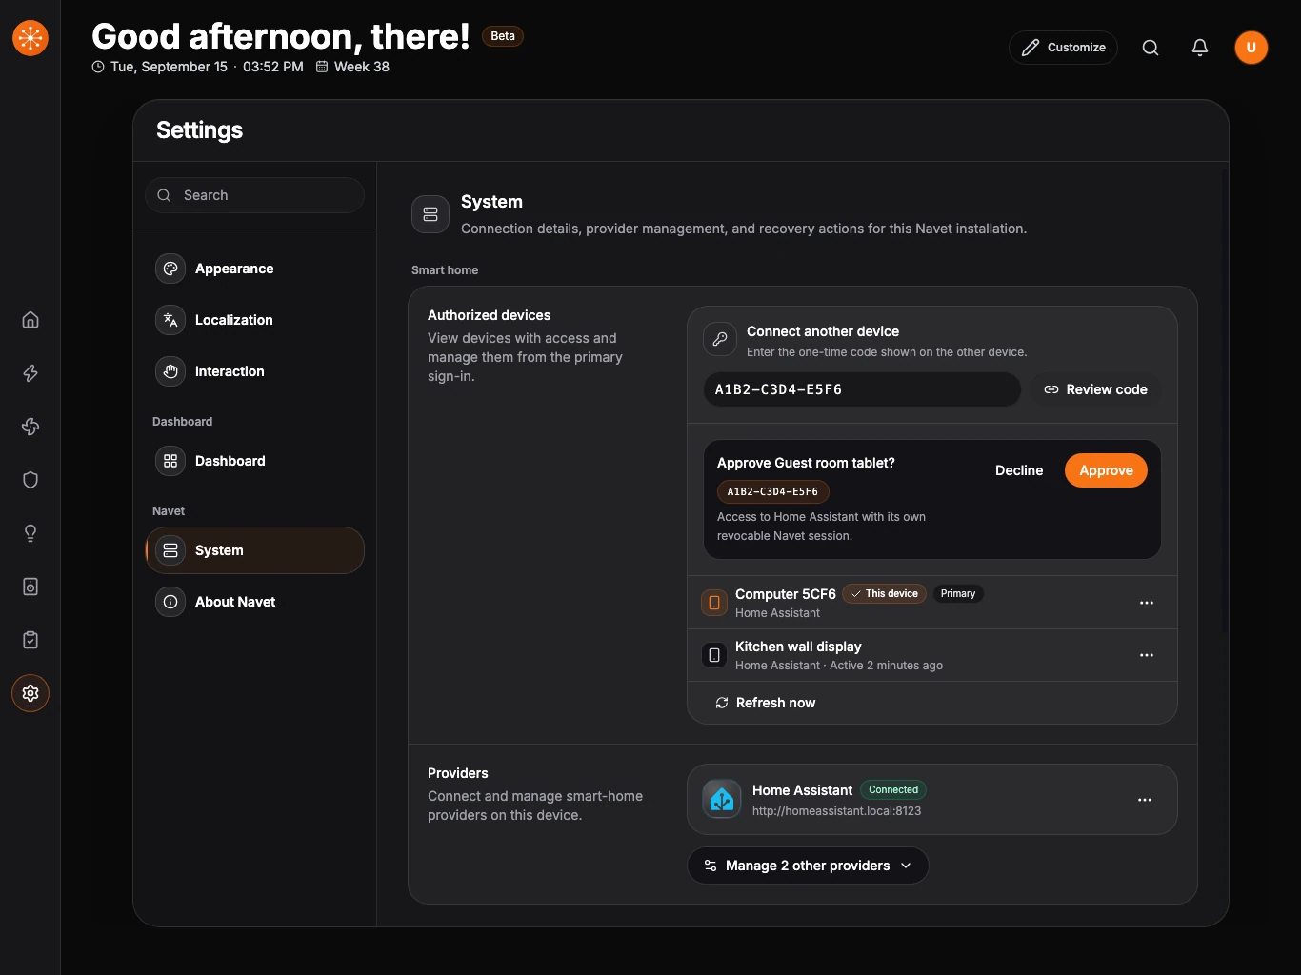Click the key icon beside Connect another device
The image size is (1301, 975).
coord(720,339)
